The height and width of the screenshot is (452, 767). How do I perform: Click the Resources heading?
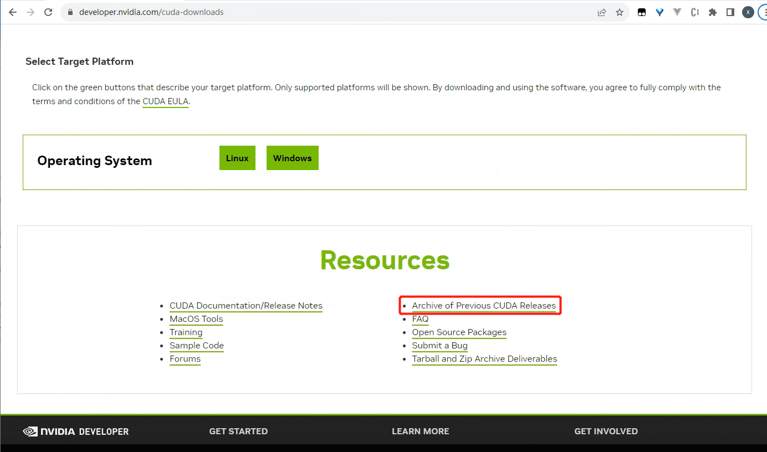(x=385, y=260)
